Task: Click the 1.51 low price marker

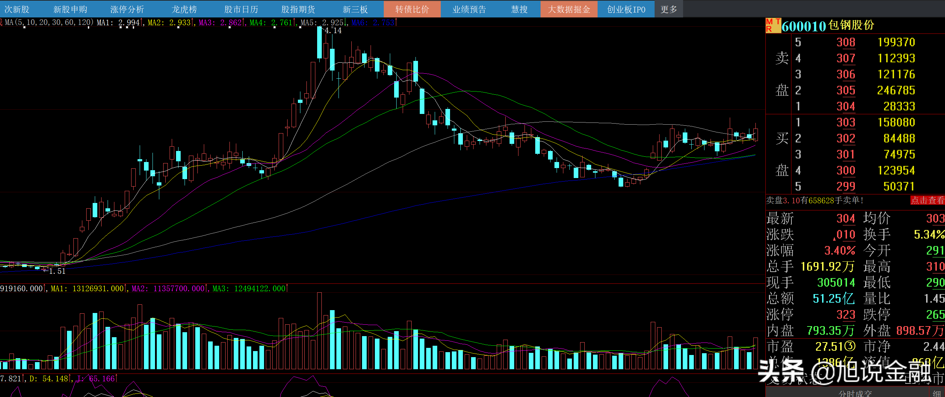Action: (x=57, y=271)
